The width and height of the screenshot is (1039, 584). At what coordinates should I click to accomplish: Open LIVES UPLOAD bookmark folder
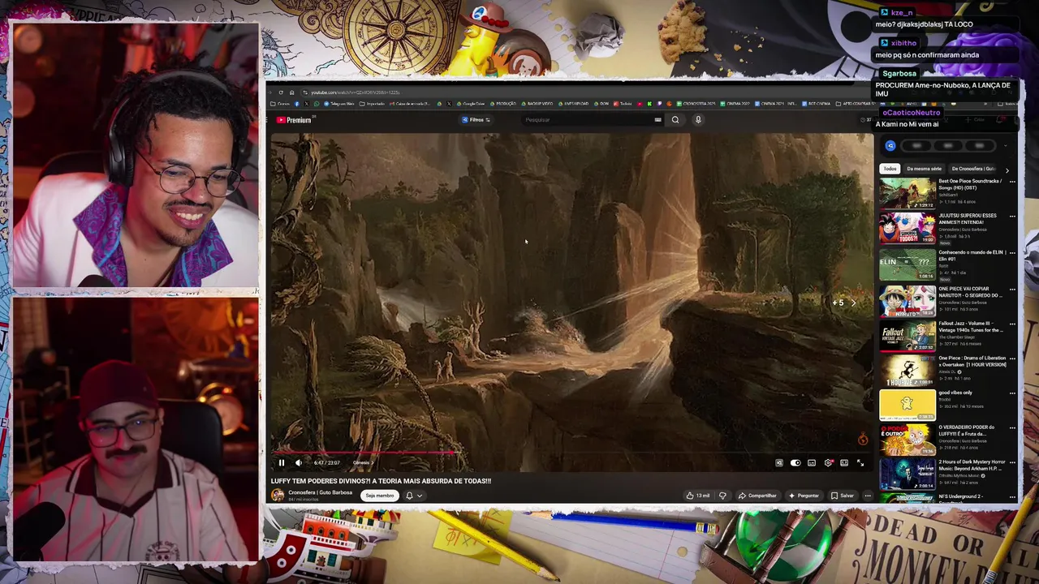coord(574,104)
